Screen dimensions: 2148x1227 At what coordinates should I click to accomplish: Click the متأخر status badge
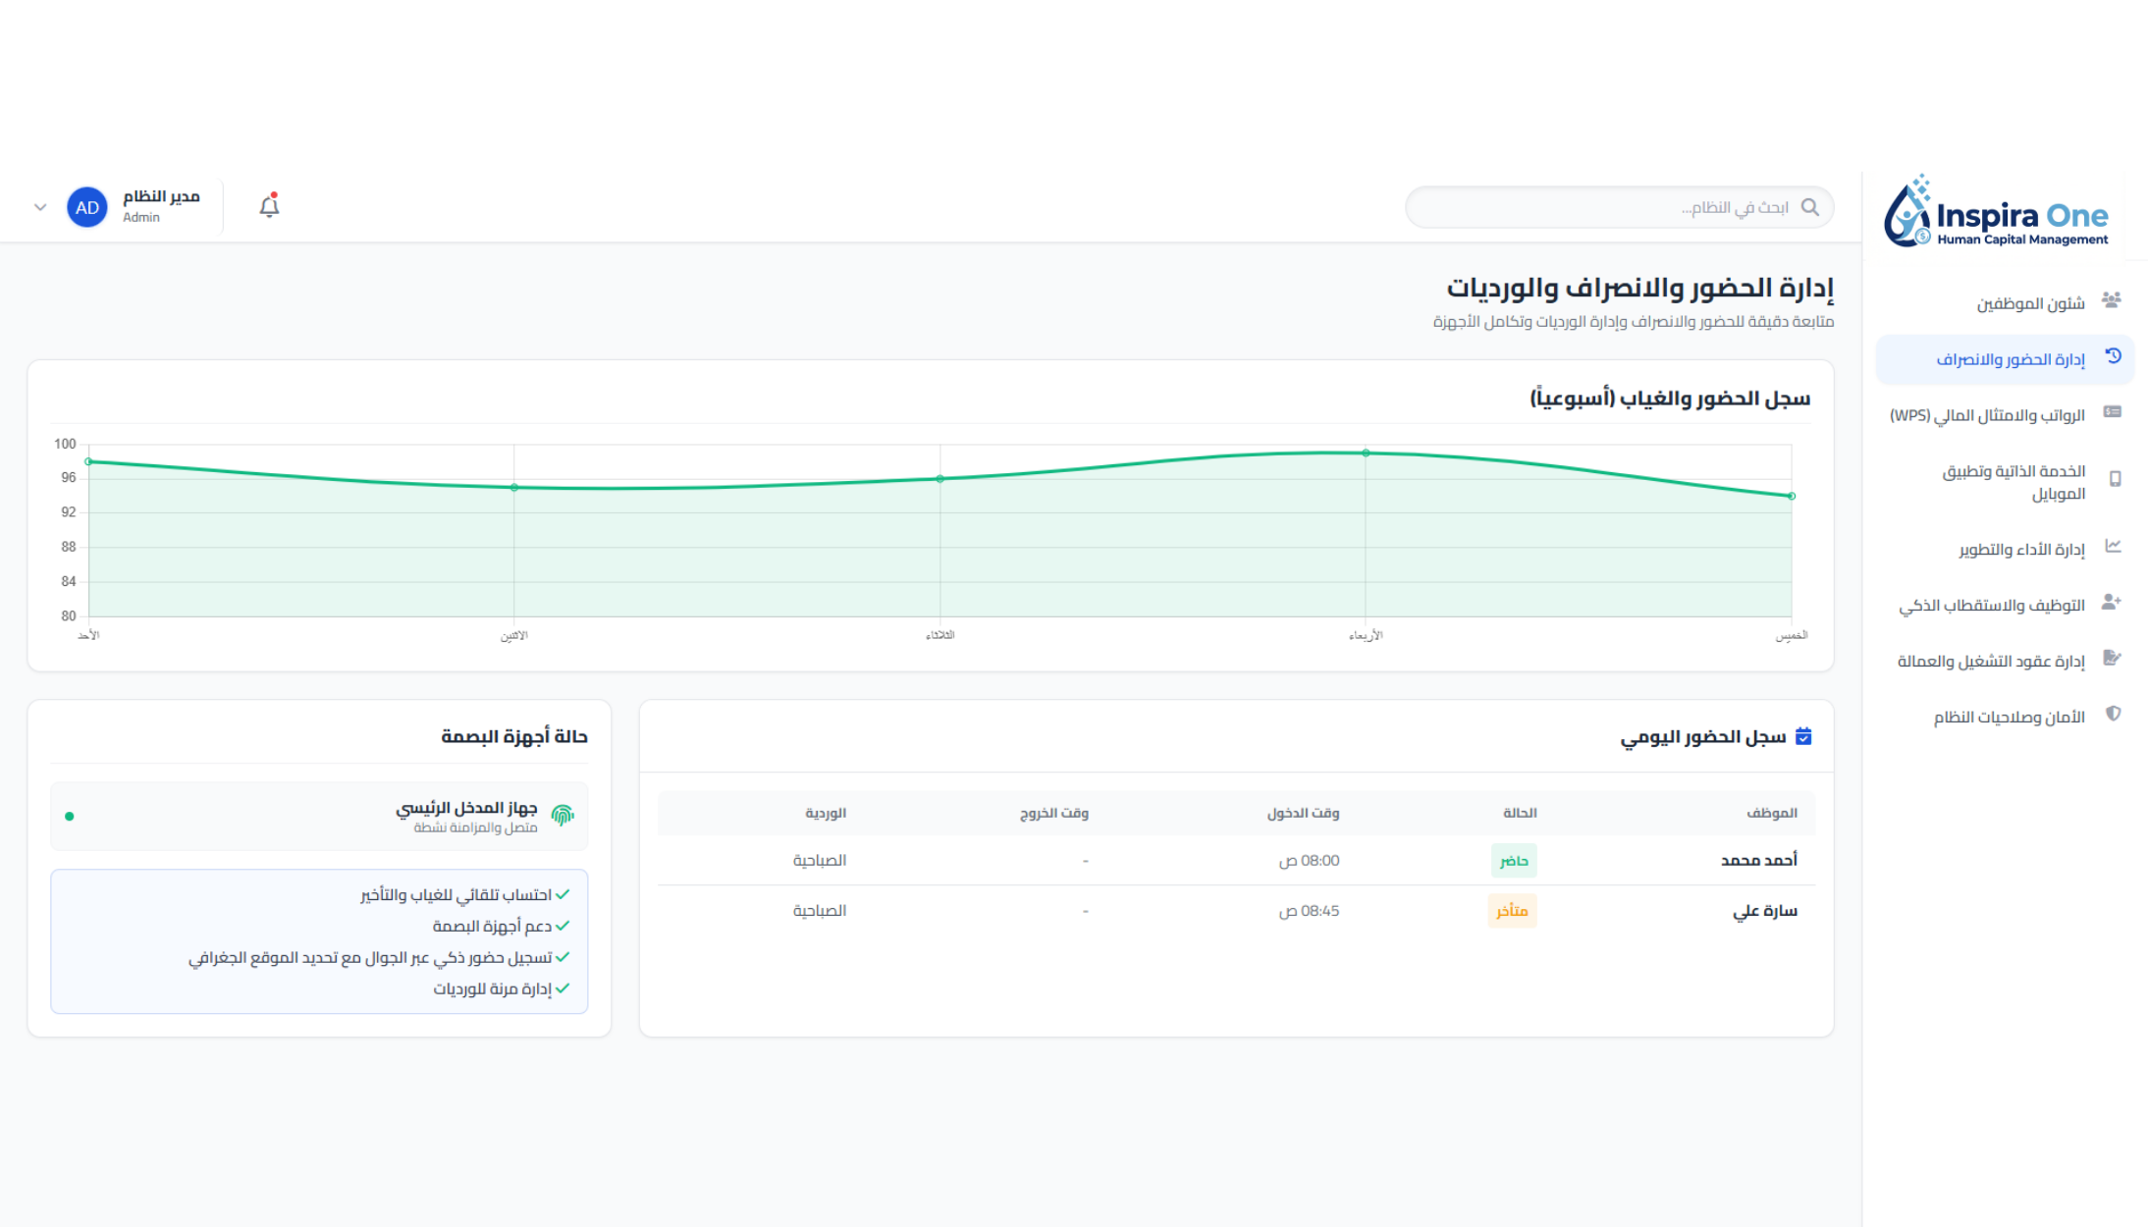(1512, 911)
